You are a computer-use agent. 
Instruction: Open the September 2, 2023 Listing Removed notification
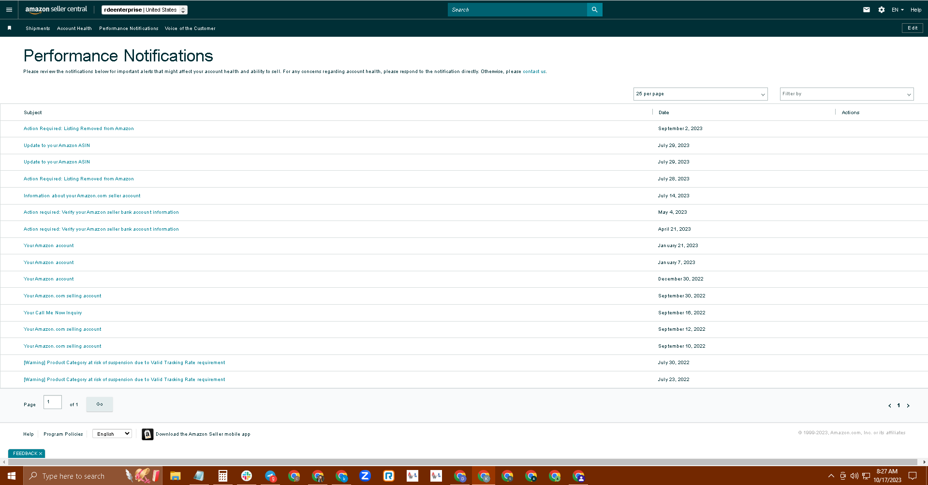pyautogui.click(x=79, y=129)
